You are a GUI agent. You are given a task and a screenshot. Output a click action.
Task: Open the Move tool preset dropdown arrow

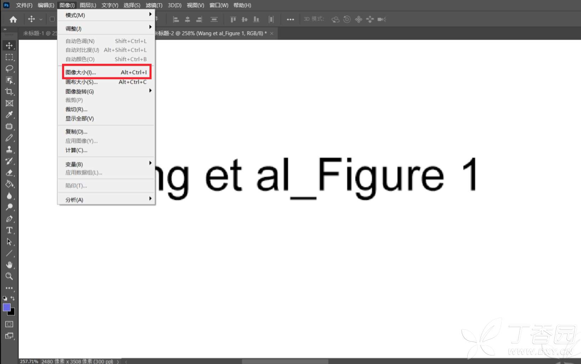(x=41, y=19)
